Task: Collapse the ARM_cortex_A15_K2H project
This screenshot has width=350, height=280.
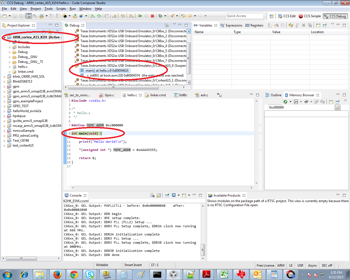Action: coord(4,37)
